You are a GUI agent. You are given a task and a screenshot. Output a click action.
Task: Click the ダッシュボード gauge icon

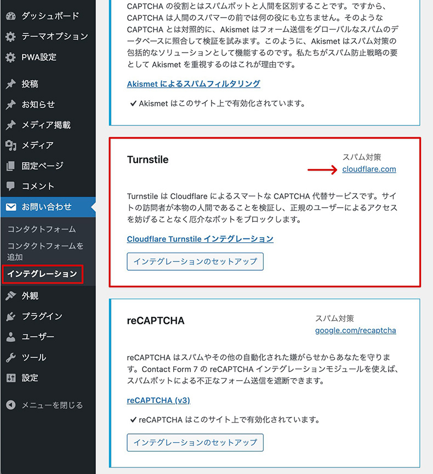(10, 16)
